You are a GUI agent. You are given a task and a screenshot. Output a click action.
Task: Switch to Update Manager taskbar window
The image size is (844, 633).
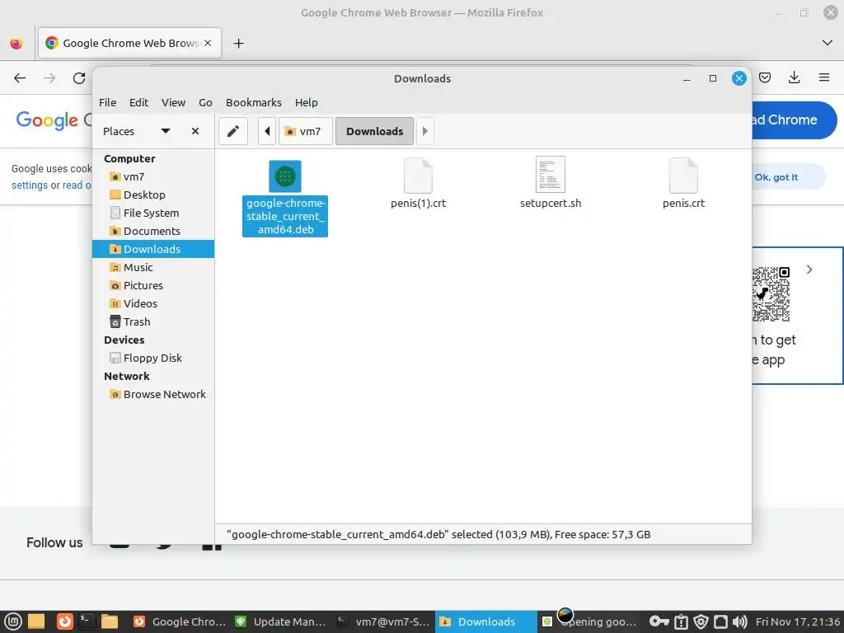pyautogui.click(x=282, y=621)
